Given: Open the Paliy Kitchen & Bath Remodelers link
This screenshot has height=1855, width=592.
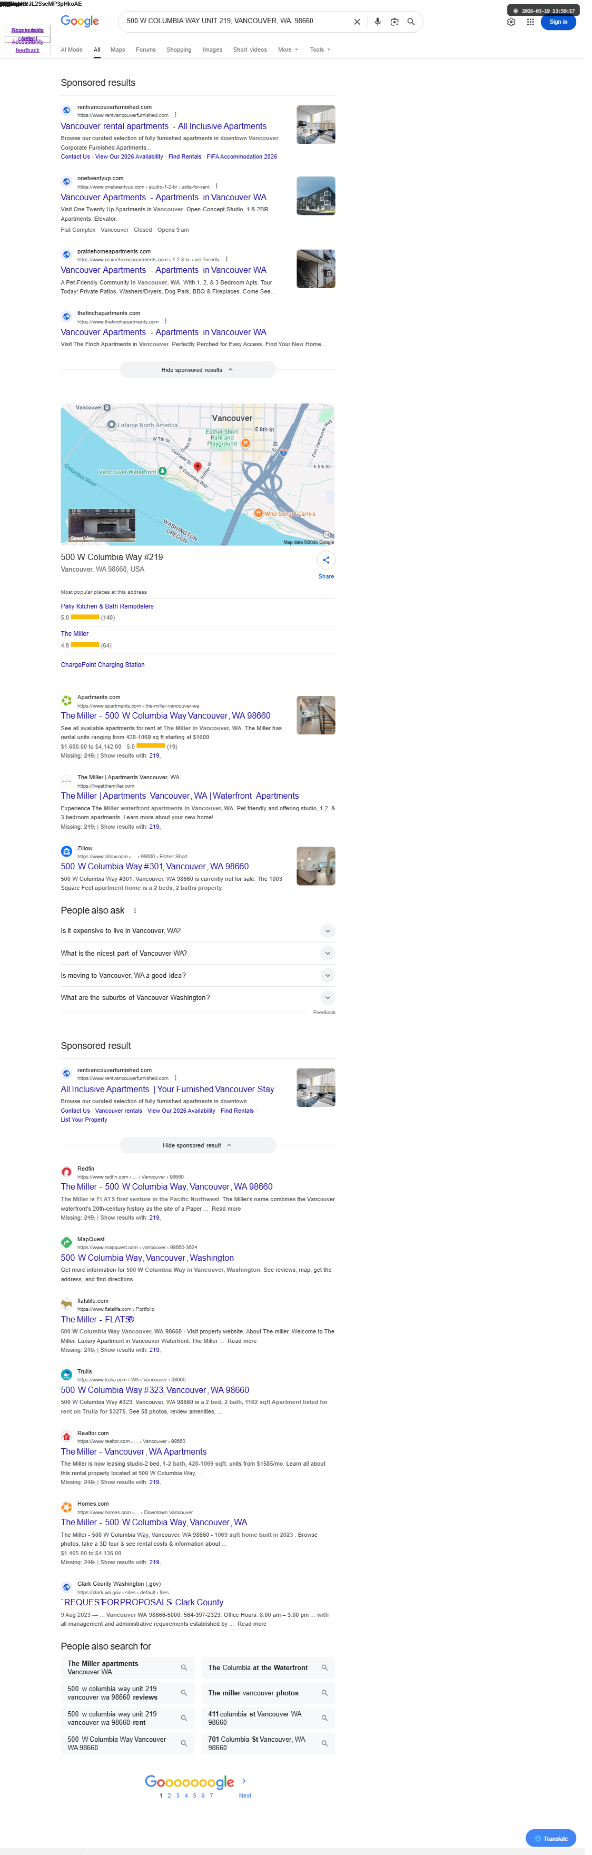Looking at the screenshot, I should [x=107, y=606].
